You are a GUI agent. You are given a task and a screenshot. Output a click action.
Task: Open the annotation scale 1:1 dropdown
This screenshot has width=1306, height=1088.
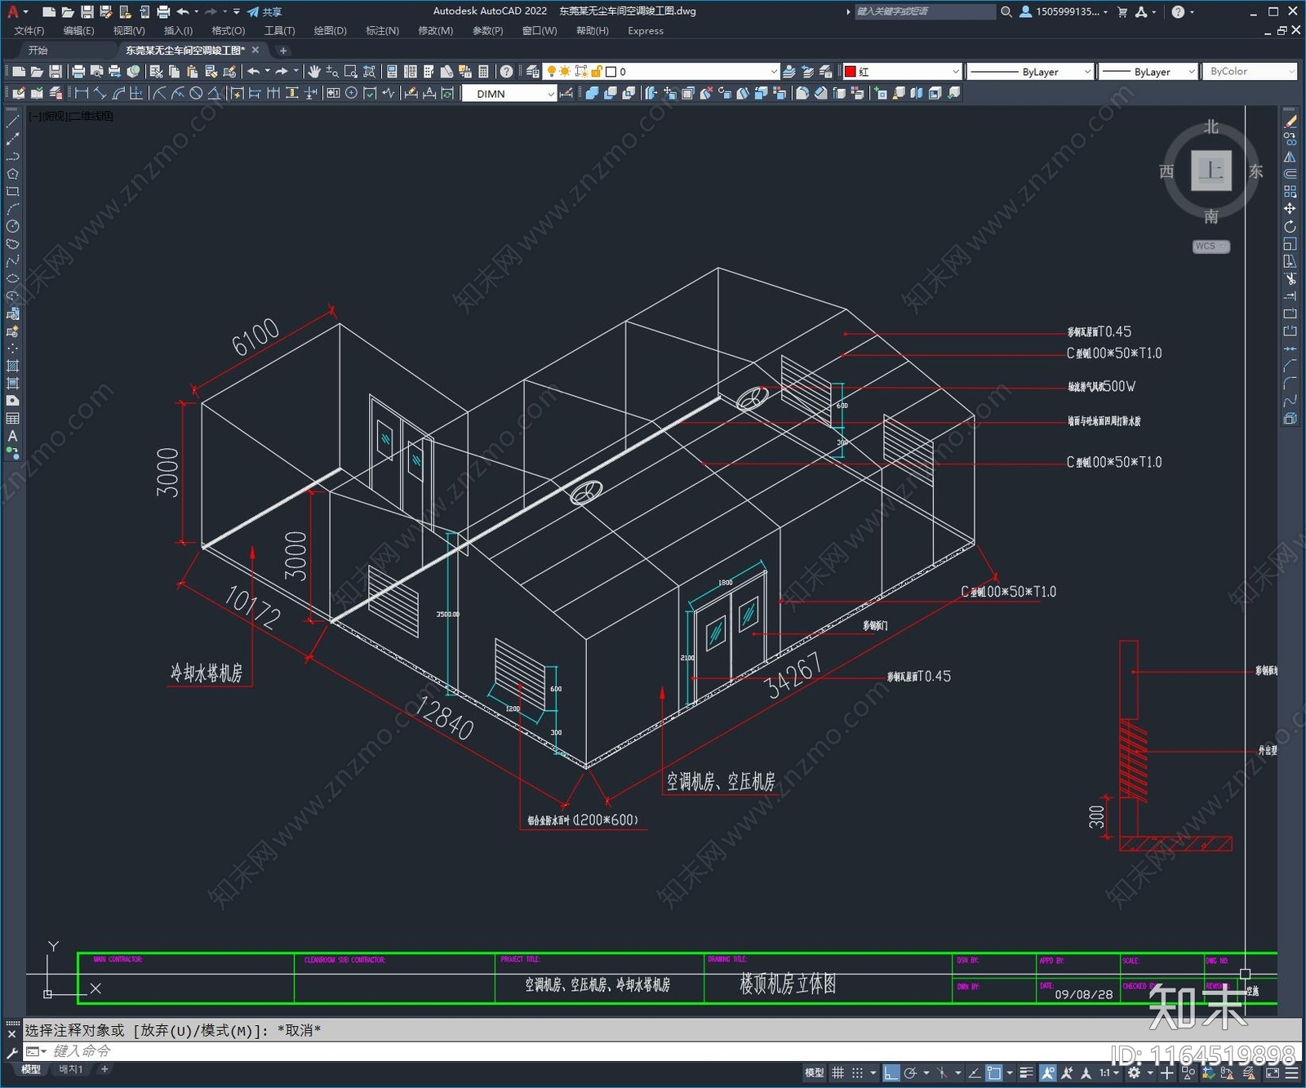click(x=1108, y=1072)
